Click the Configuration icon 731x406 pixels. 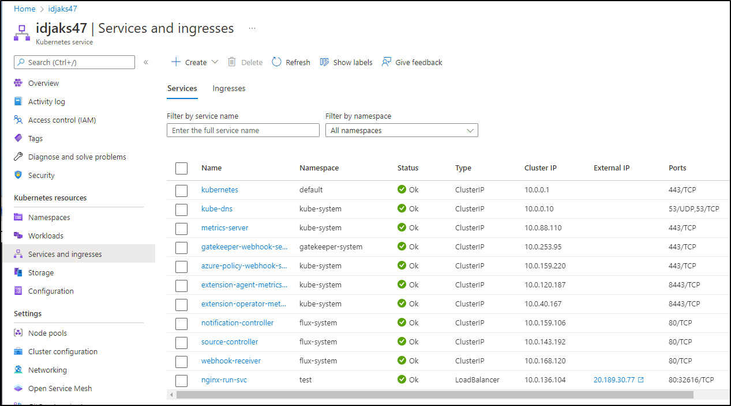pyautogui.click(x=18, y=291)
